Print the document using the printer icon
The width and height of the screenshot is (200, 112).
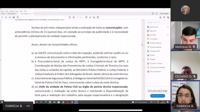[x=14, y=17]
